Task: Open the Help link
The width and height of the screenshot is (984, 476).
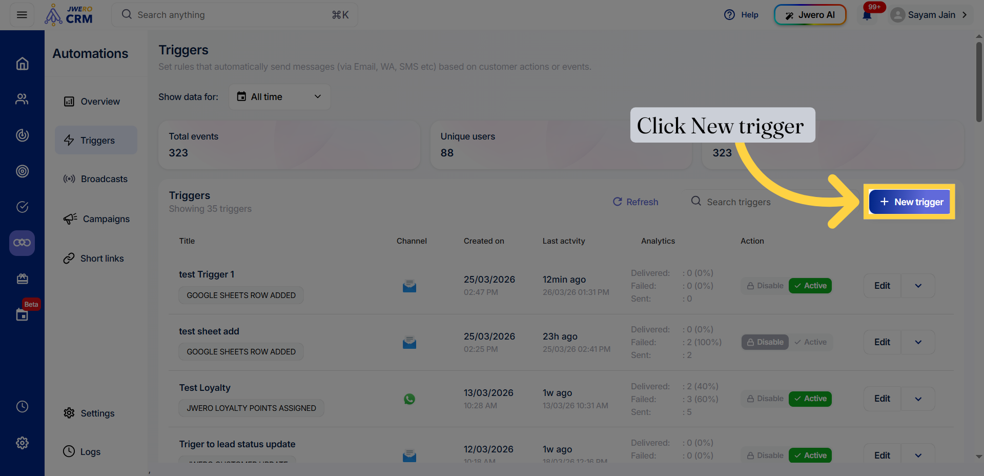Action: [x=741, y=15]
